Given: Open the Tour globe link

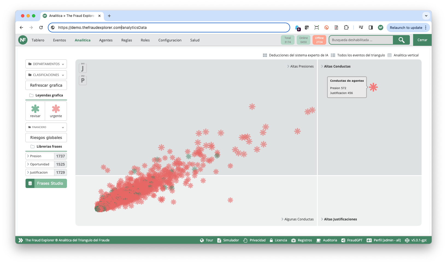Looking at the screenshot, I should tap(206, 240).
